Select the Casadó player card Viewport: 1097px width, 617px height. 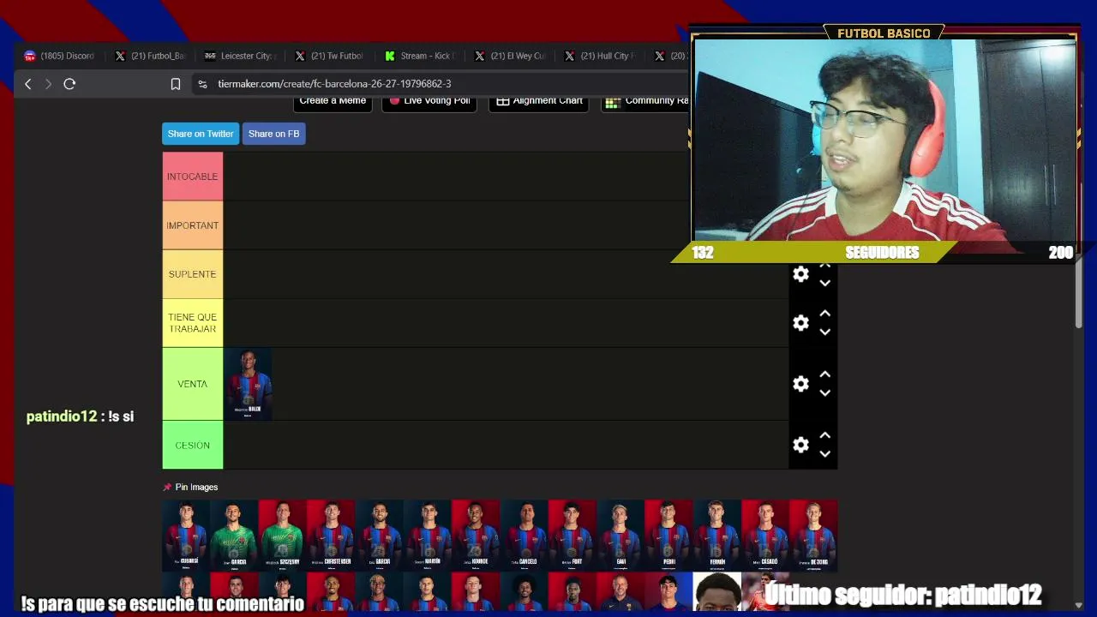pos(765,536)
